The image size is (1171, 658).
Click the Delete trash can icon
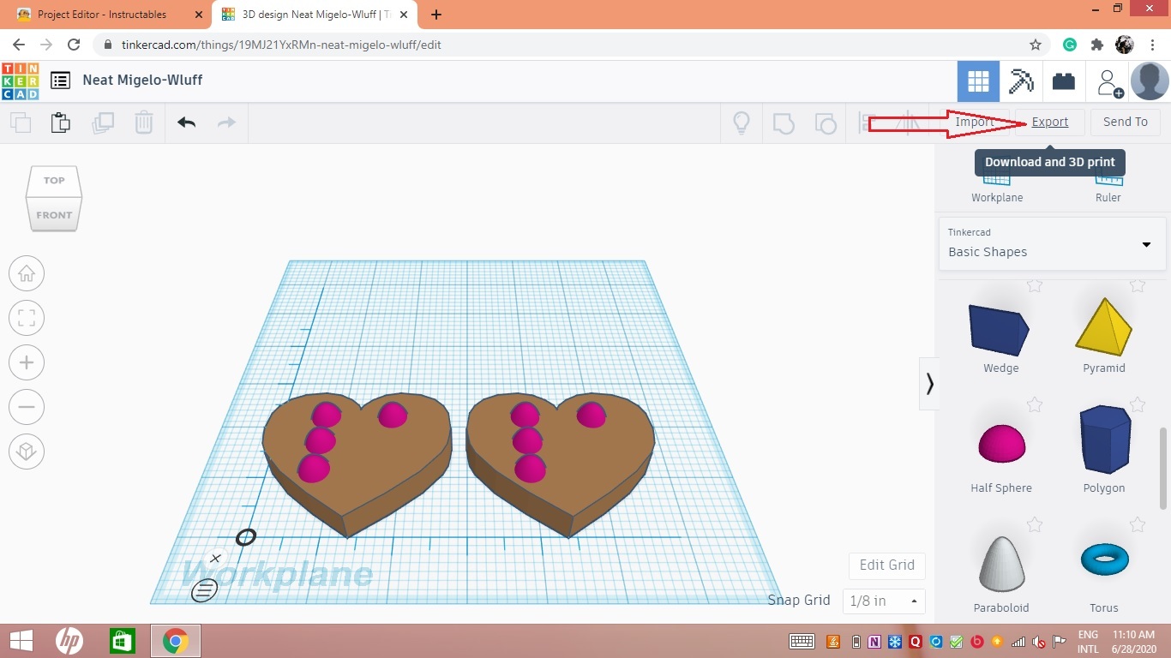point(144,123)
